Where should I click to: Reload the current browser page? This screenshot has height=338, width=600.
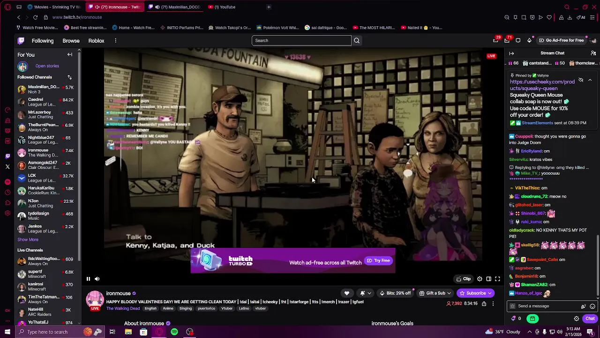[x=35, y=17]
